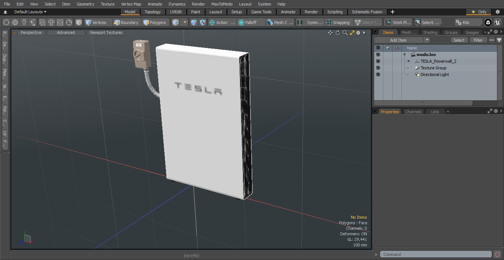
Task: Click the Select button in Items panel
Action: point(459,40)
